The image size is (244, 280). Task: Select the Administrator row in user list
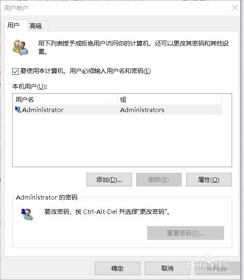tap(119, 110)
